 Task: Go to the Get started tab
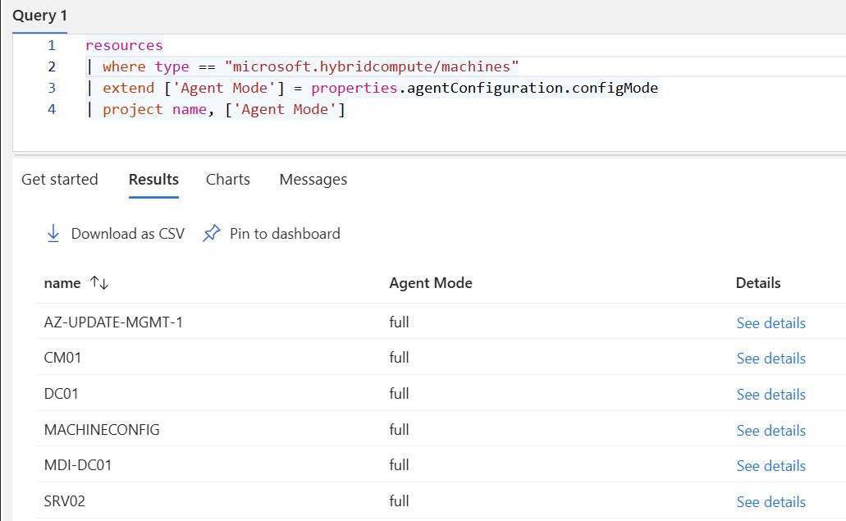60,179
